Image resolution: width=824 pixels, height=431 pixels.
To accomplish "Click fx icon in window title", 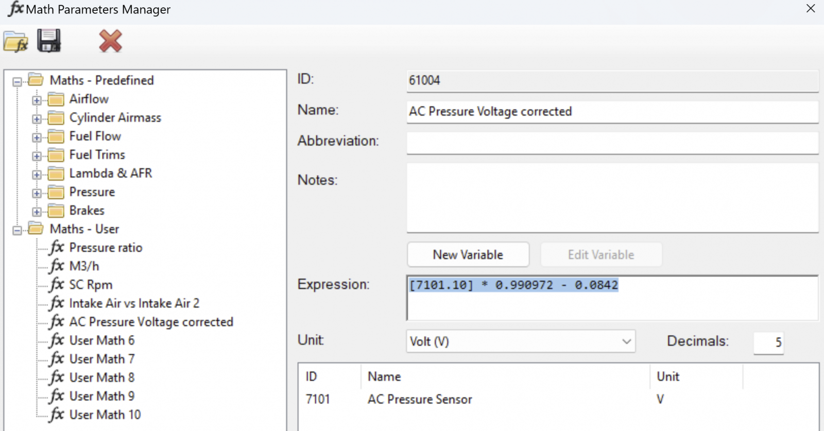I will pyautogui.click(x=16, y=9).
